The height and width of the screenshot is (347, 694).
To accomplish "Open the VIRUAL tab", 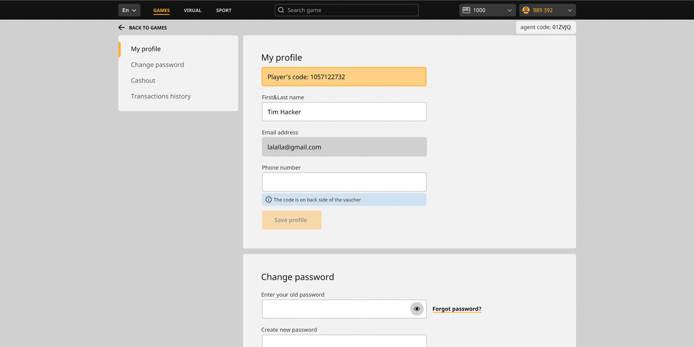I will (x=193, y=10).
